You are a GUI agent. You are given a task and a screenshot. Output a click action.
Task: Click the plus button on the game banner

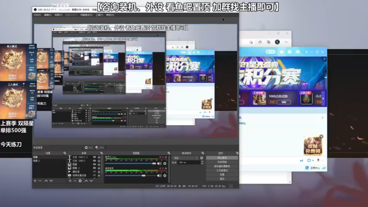324,59
